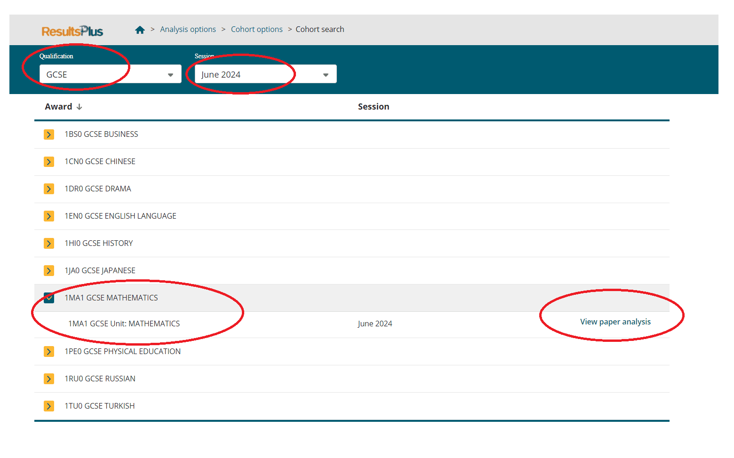
Task: Go to Cohort options breadcrumb
Action: coord(257,29)
